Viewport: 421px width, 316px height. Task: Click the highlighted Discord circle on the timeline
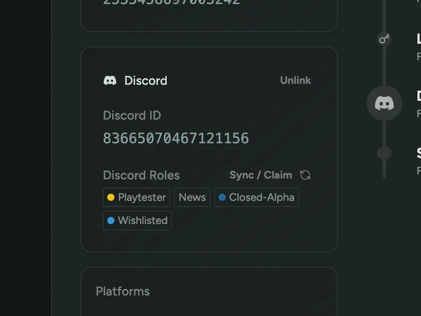point(384,103)
